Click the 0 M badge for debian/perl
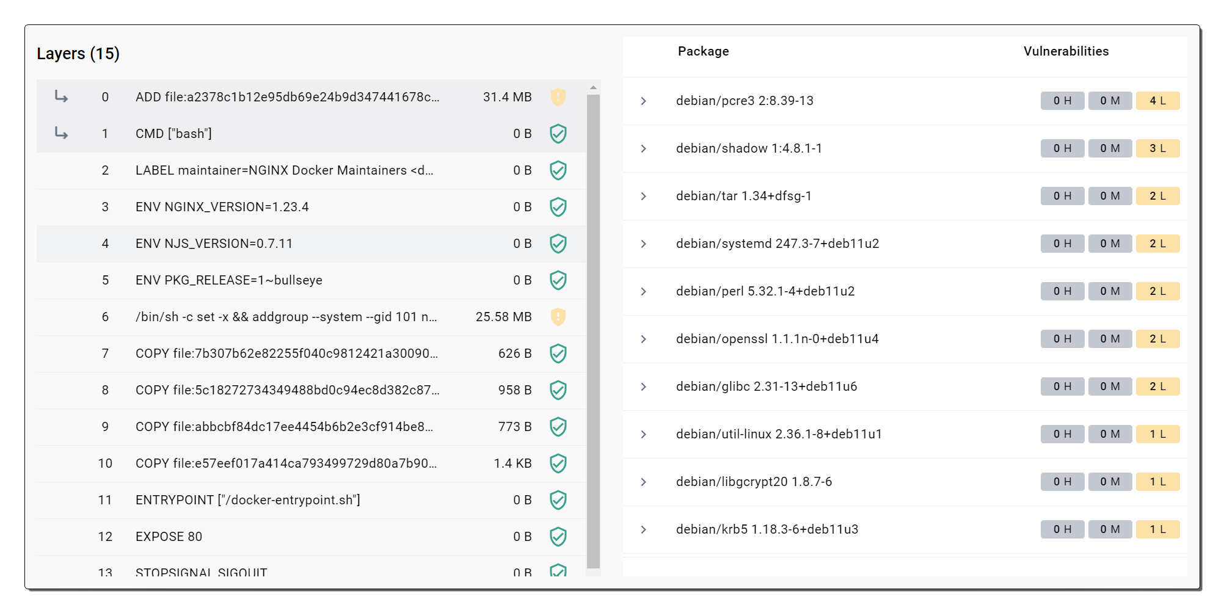This screenshot has width=1224, height=613. click(x=1110, y=291)
